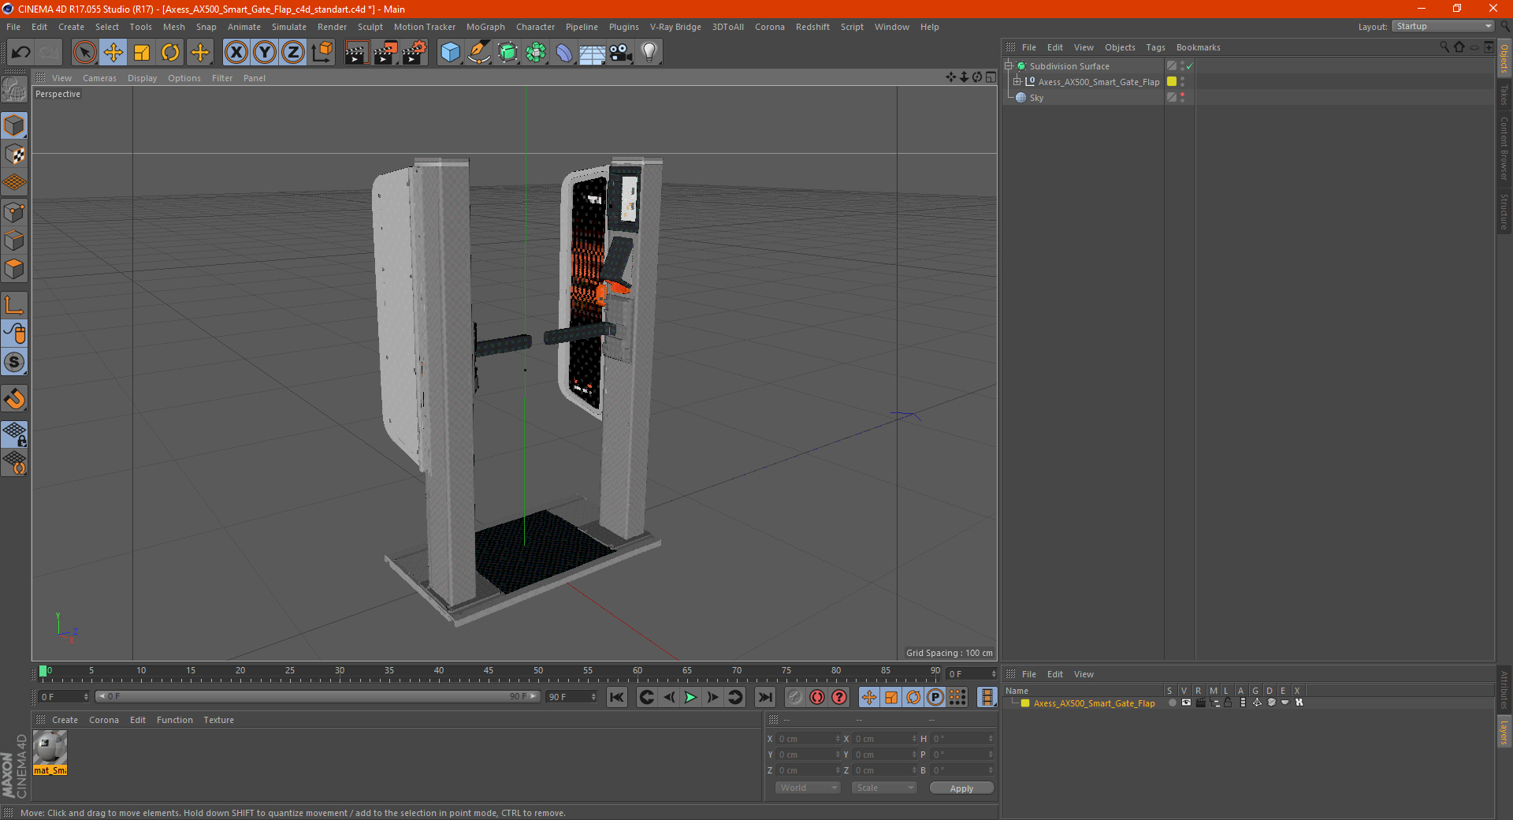Open viewport Display menu
The height and width of the screenshot is (820, 1513).
coord(142,78)
